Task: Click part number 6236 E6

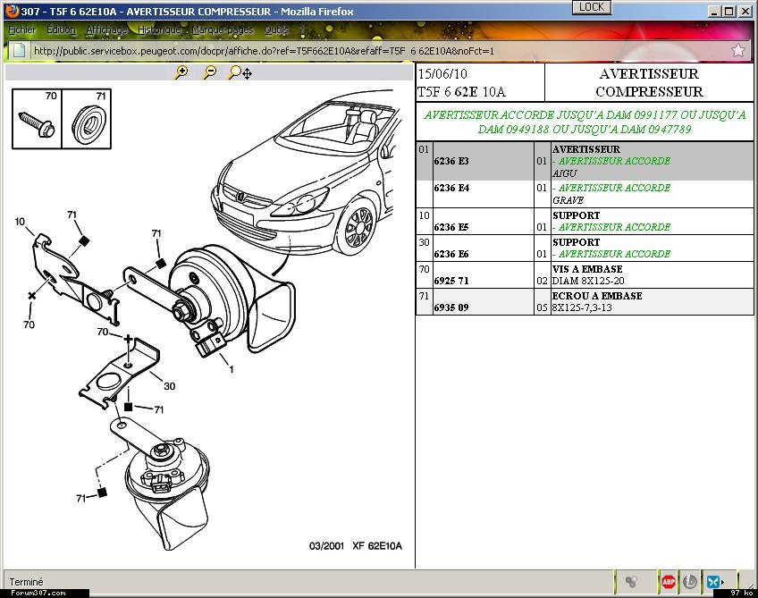Action: (x=451, y=254)
